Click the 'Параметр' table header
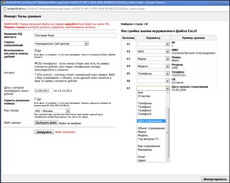 tap(153, 38)
